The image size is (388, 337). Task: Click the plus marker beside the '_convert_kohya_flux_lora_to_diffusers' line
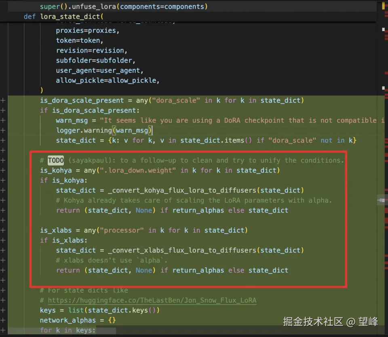point(3,190)
